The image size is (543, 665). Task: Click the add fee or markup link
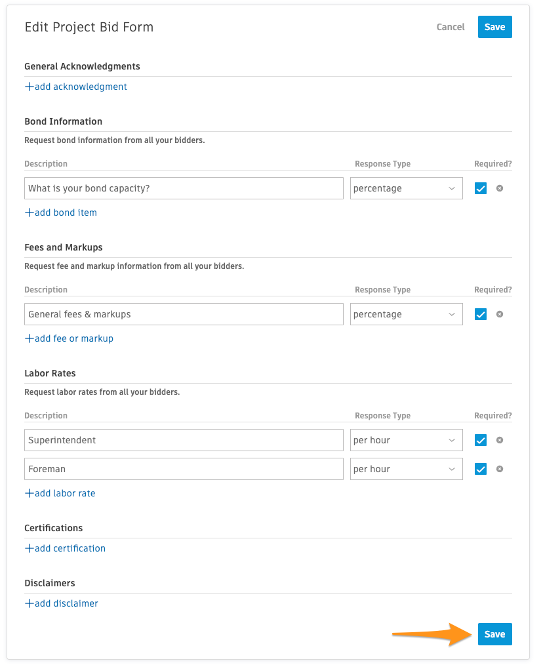(x=69, y=338)
